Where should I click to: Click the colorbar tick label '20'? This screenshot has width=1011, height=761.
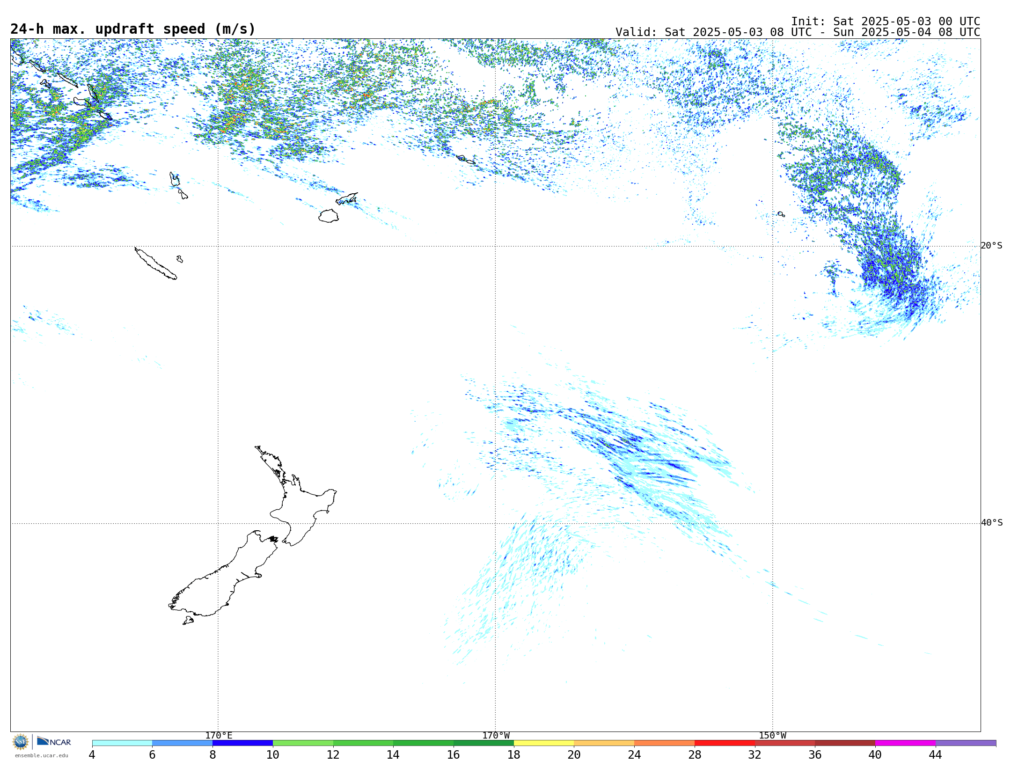(x=574, y=754)
